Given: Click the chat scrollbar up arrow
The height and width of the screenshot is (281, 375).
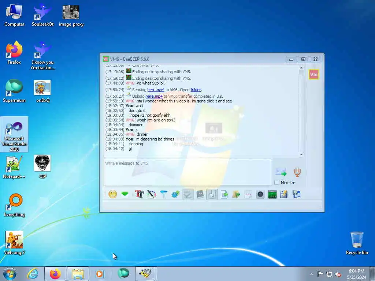Looking at the screenshot, I should pos(301,68).
